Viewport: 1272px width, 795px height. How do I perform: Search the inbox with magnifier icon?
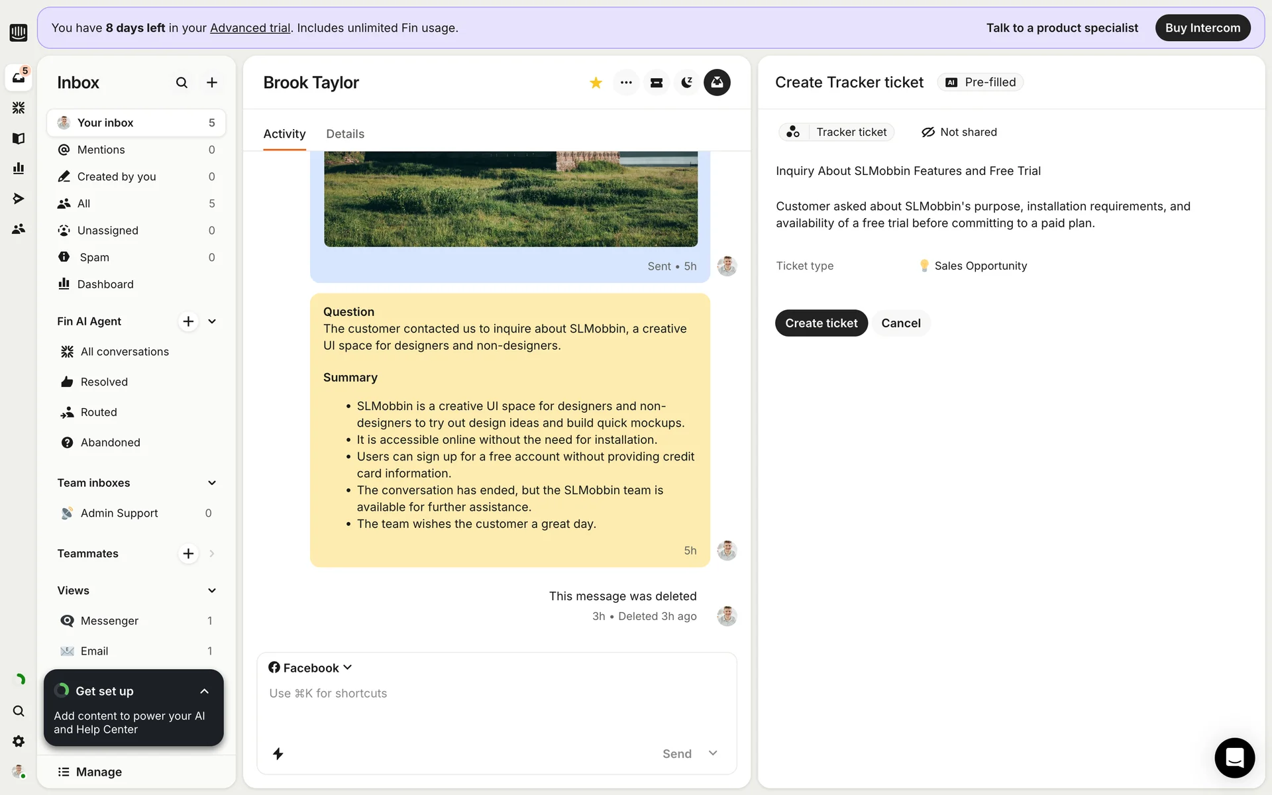tap(182, 83)
